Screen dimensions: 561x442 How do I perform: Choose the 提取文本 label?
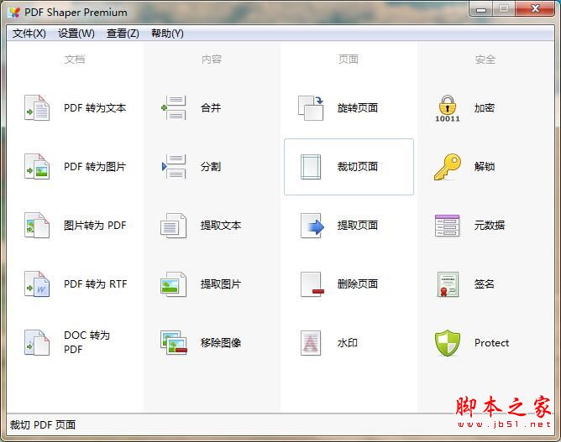point(221,226)
